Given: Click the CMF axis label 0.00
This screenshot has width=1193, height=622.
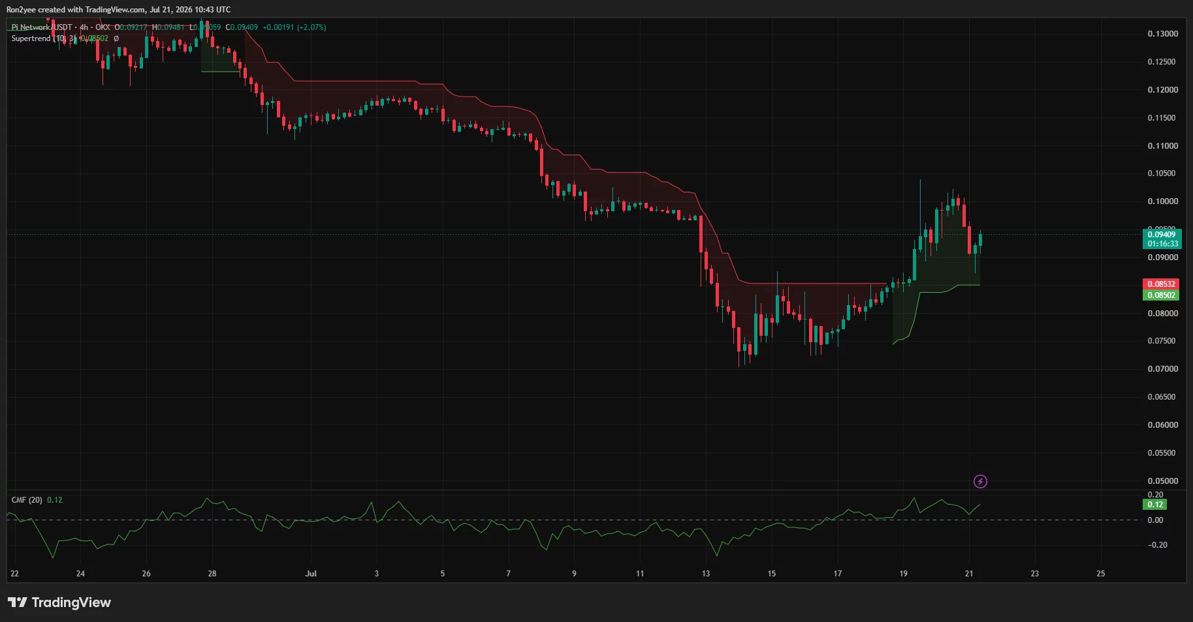Looking at the screenshot, I should tap(1155, 520).
